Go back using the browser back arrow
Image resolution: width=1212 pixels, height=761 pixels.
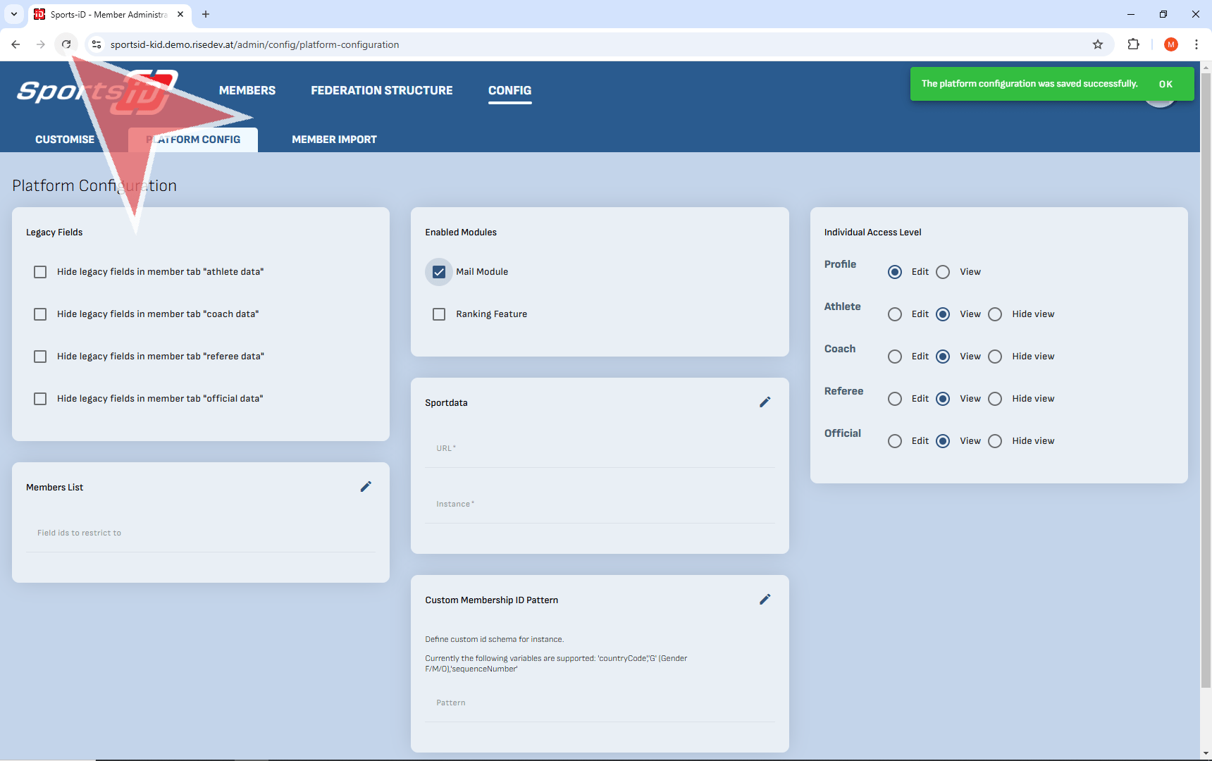tap(16, 44)
